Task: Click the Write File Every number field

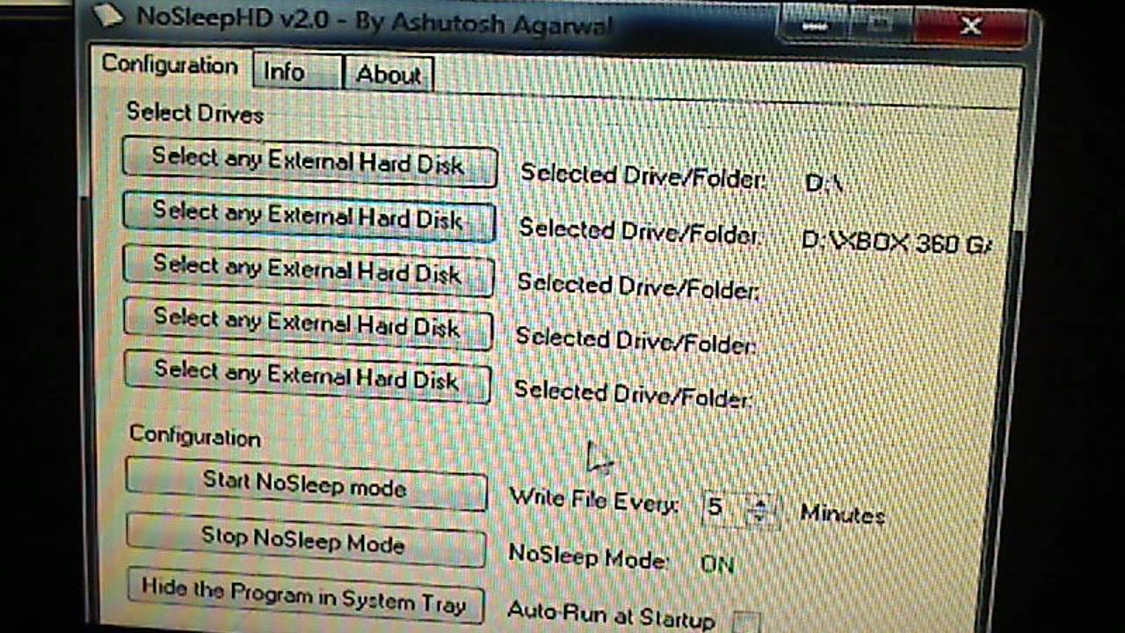Action: tap(721, 509)
